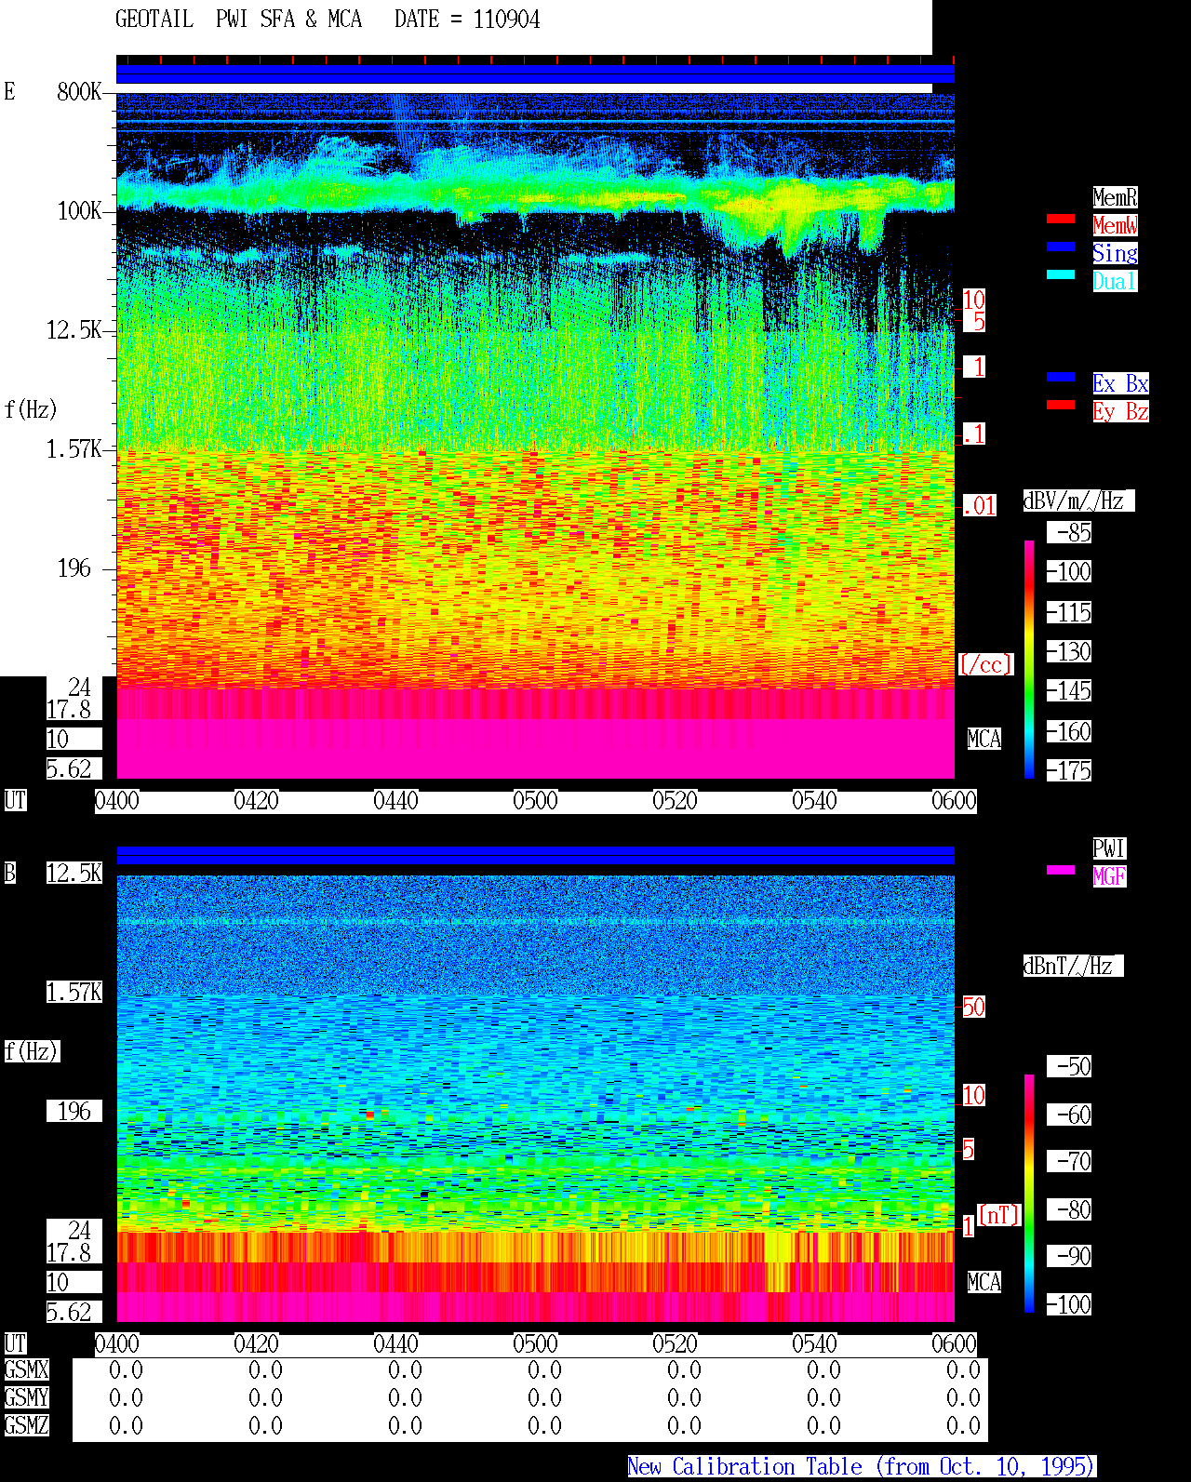Click the blue Sing legend swatch
Viewport: 1191px width, 1482px height.
(x=1061, y=247)
